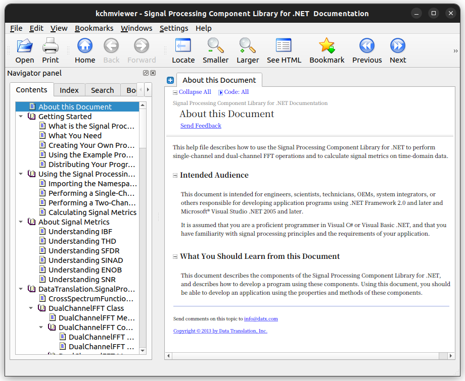Locate current page in contents

(x=183, y=51)
